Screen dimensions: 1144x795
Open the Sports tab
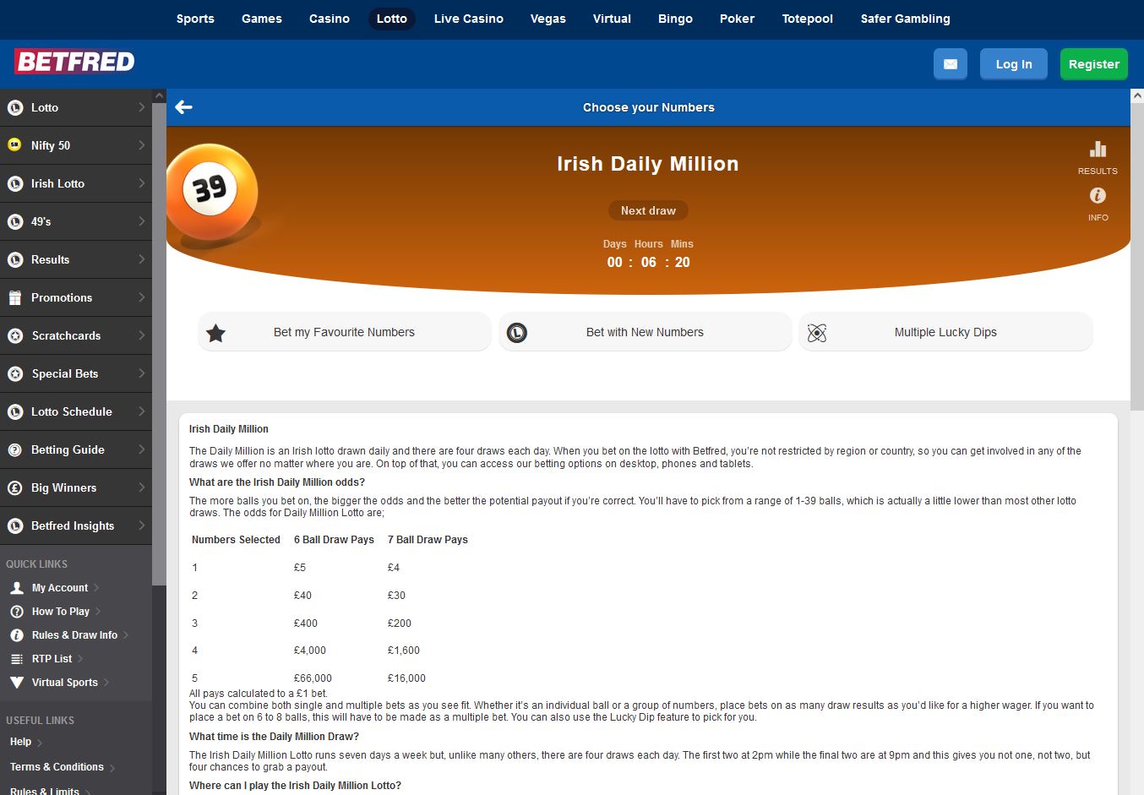coord(195,19)
